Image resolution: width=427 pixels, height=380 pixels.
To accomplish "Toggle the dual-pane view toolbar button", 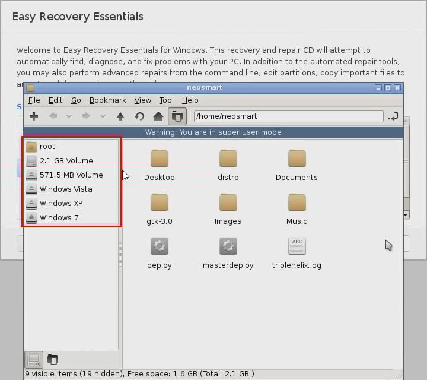I will coord(177,116).
